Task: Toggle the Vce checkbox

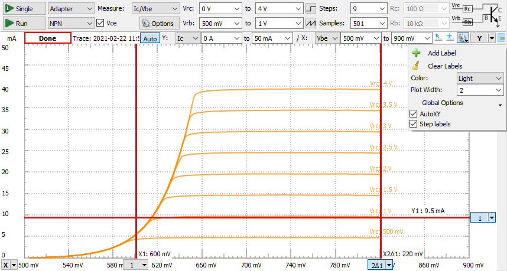Action: tap(100, 23)
